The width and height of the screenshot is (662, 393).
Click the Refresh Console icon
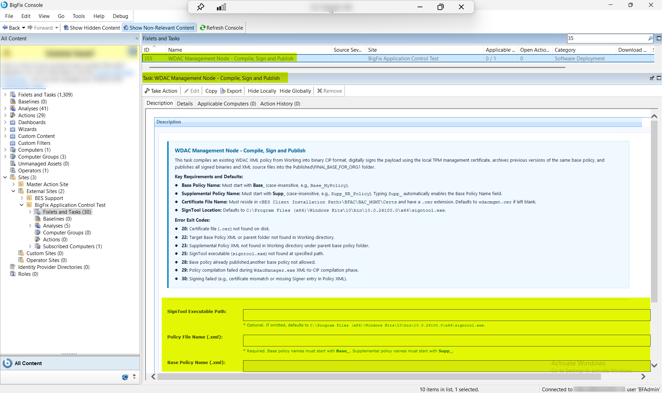click(x=203, y=28)
